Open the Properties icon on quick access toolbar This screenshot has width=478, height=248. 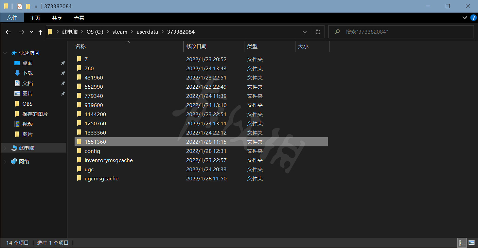pos(19,6)
